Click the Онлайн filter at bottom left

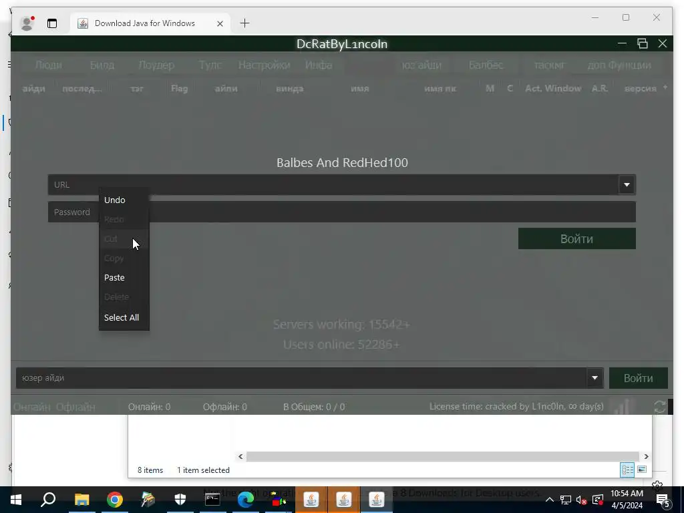click(32, 407)
